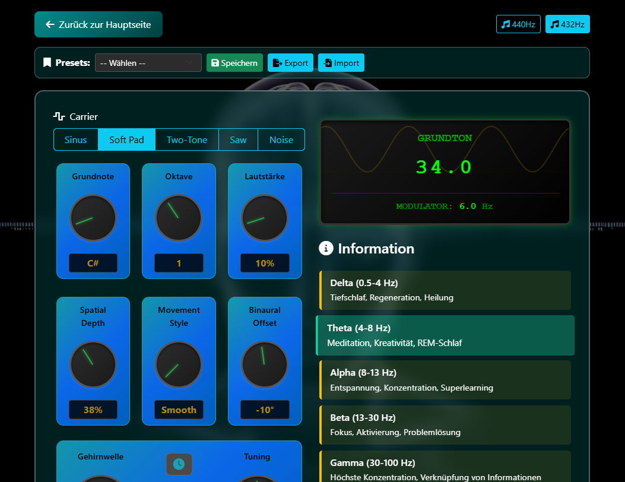Click the floppy disk icon in Speichern

[215, 62]
